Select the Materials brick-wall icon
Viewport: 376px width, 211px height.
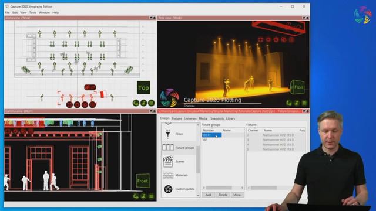click(x=168, y=175)
